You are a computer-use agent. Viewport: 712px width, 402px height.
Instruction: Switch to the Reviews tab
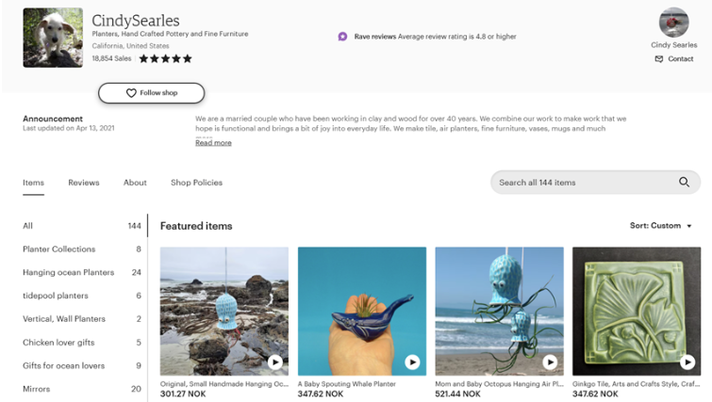84,183
